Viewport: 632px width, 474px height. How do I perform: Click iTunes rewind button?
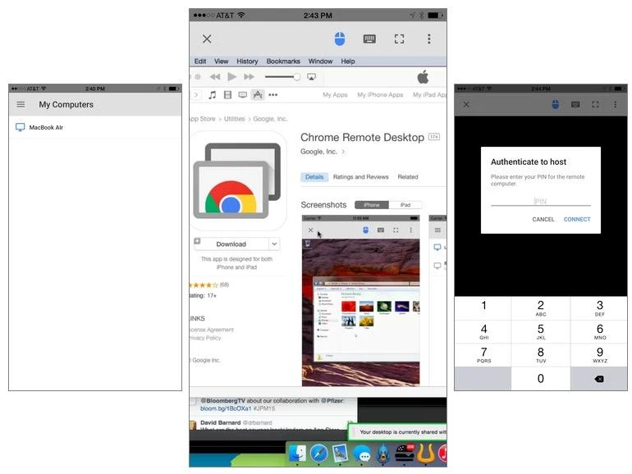tap(215, 76)
